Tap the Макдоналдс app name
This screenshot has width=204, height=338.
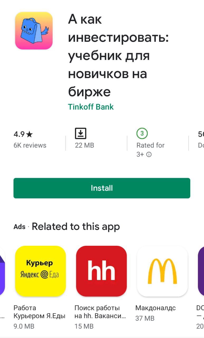[155, 308]
